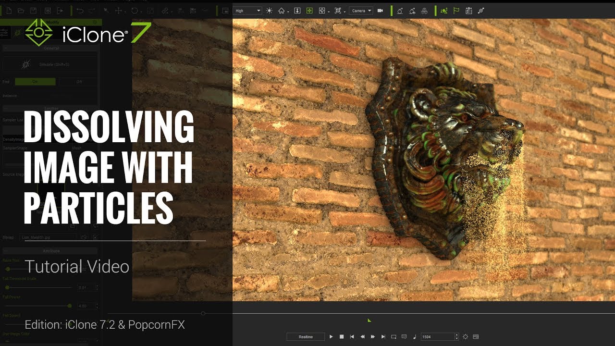615x346 pixels.
Task: Click the Bitmap Lion_Mask01.jpg field
Action: [x=48, y=237]
